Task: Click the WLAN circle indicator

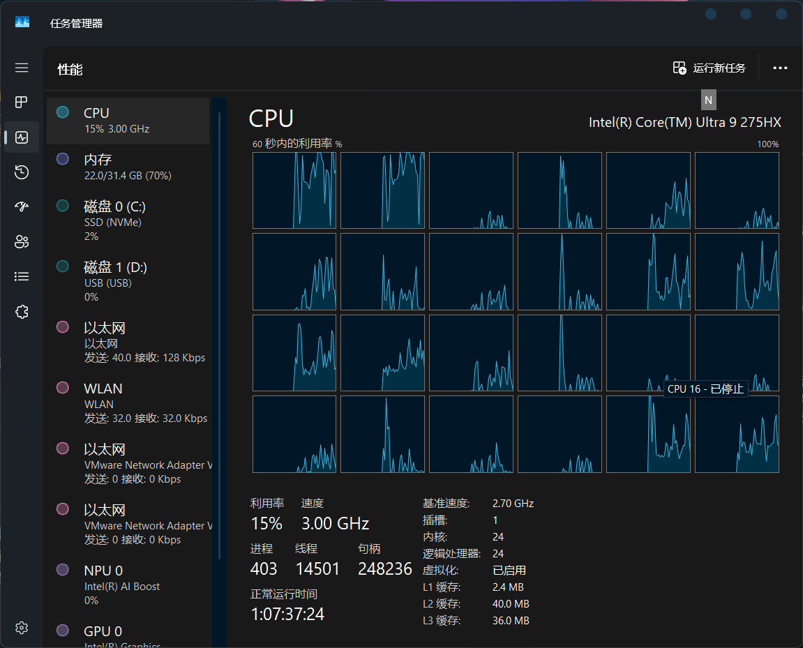Action: coord(63,387)
